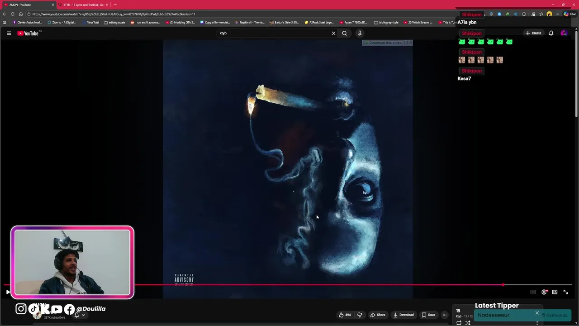
Task: Open the account avatar menu
Action: [x=564, y=33]
